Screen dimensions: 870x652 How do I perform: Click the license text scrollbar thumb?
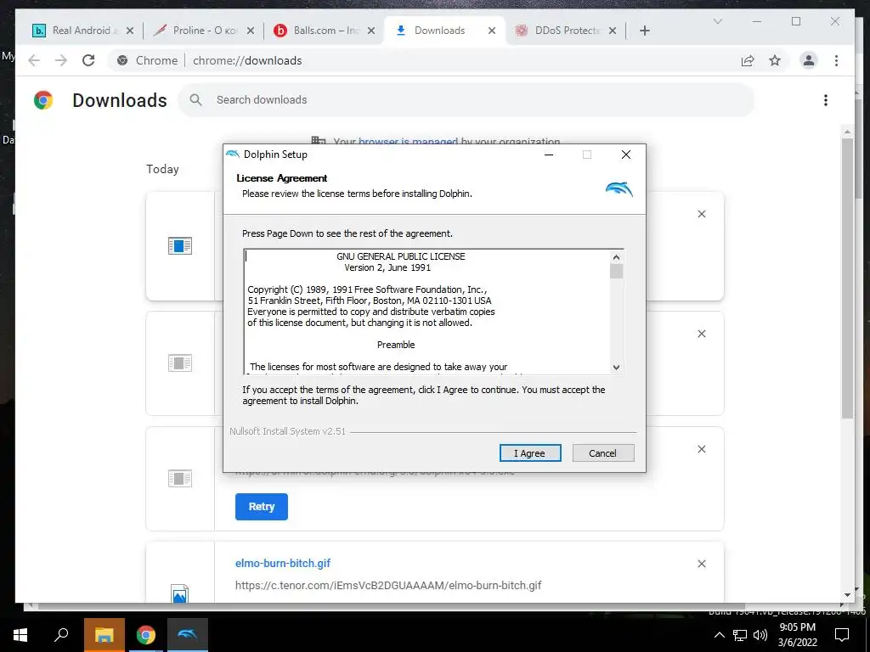(616, 271)
